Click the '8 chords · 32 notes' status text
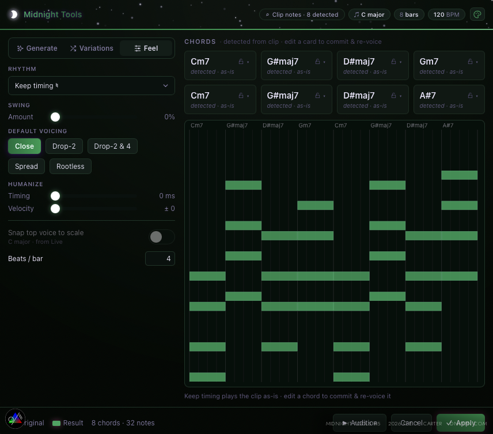 click(123, 423)
